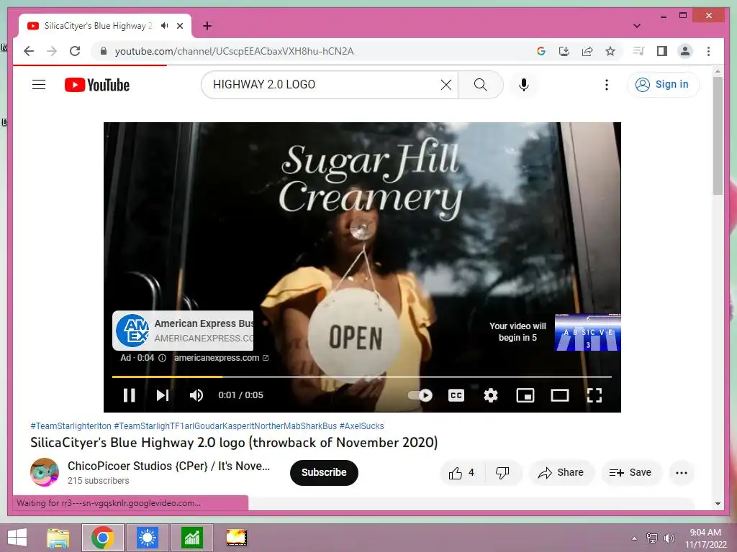
Task: Open more actions ellipsis under the video
Action: (x=682, y=473)
